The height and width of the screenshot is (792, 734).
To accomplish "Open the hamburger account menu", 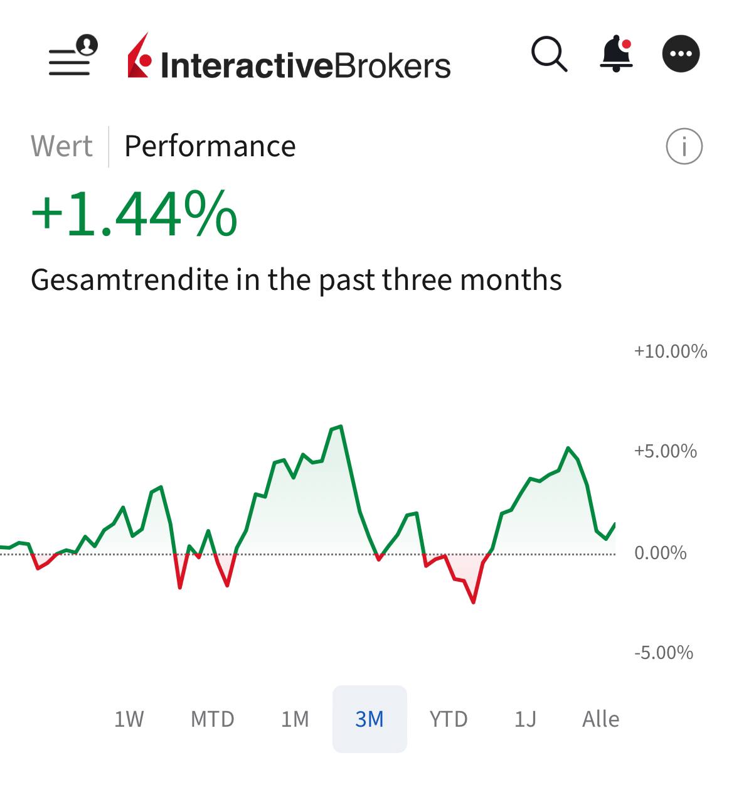I will coord(72,56).
